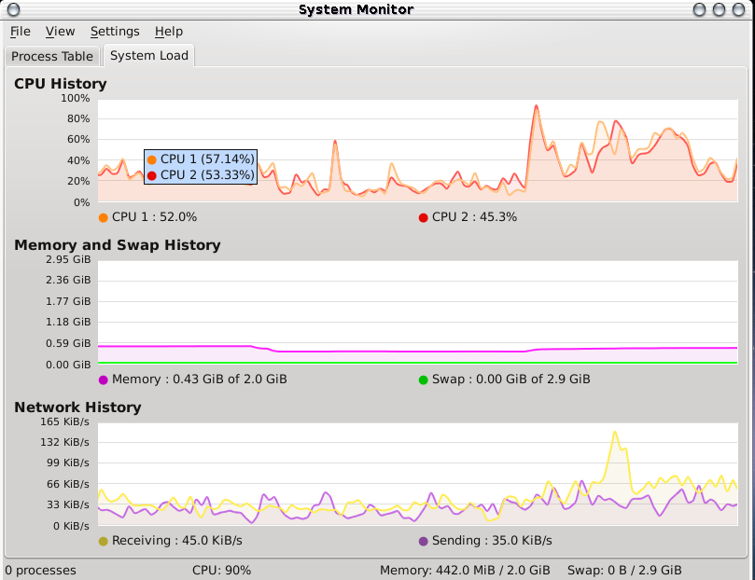Click the green Swap legend dot

(423, 380)
